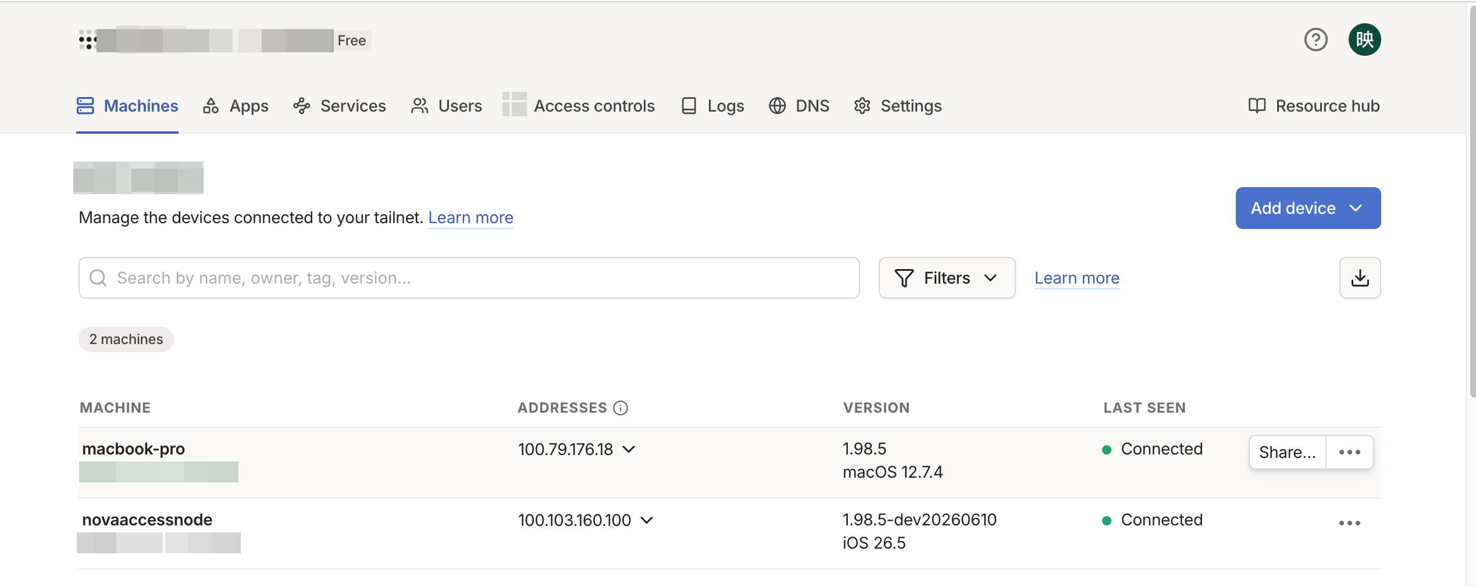Click the Share button for macbook-pro

click(x=1287, y=452)
